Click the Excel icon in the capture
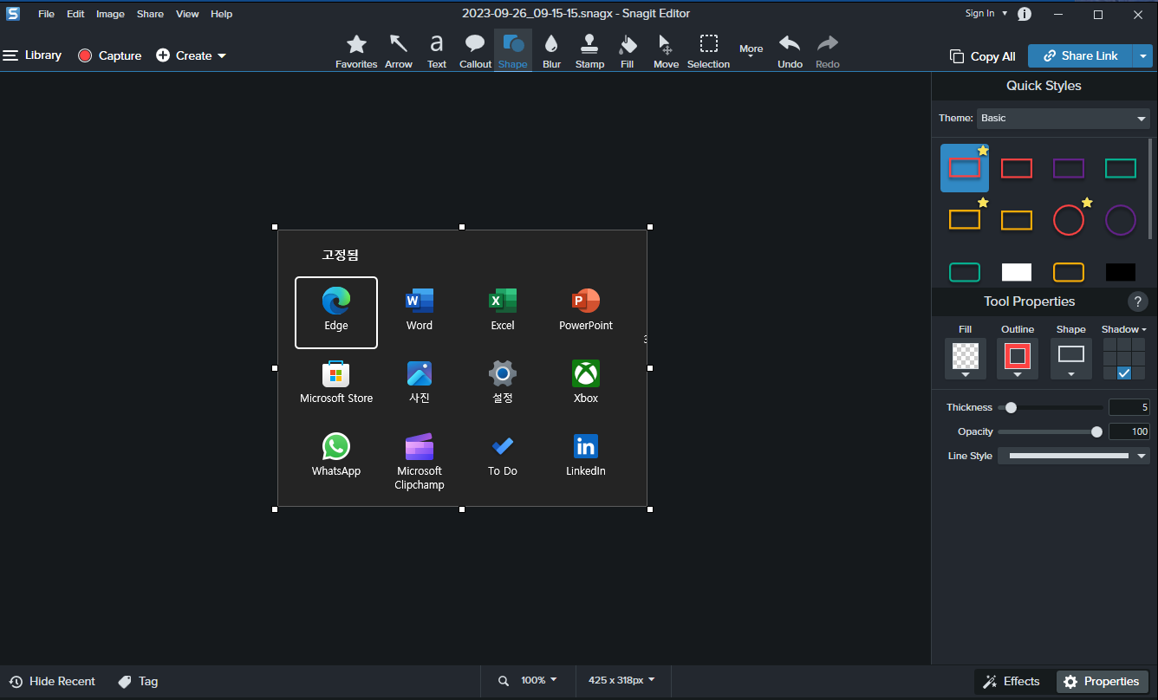 (x=503, y=301)
